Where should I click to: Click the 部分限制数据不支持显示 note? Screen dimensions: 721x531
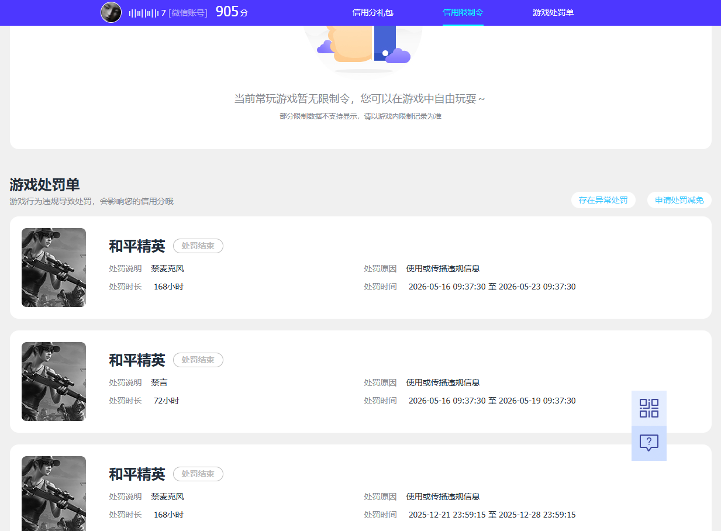click(x=360, y=116)
